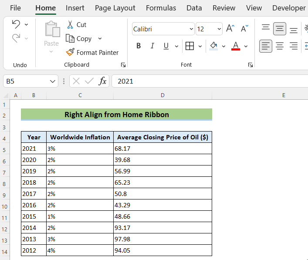Expand the Name Box dropdown arrow
The width and height of the screenshot is (308, 260).
[x=53, y=81]
